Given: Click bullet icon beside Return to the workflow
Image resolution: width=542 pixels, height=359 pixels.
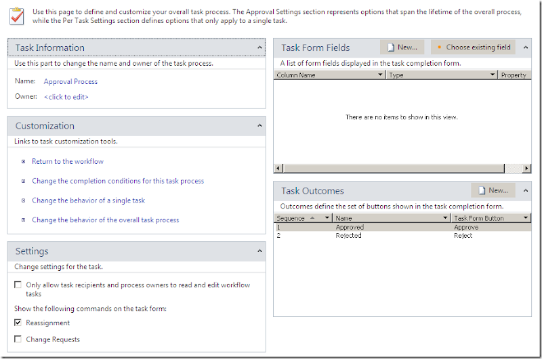Looking at the screenshot, I should 24,161.
